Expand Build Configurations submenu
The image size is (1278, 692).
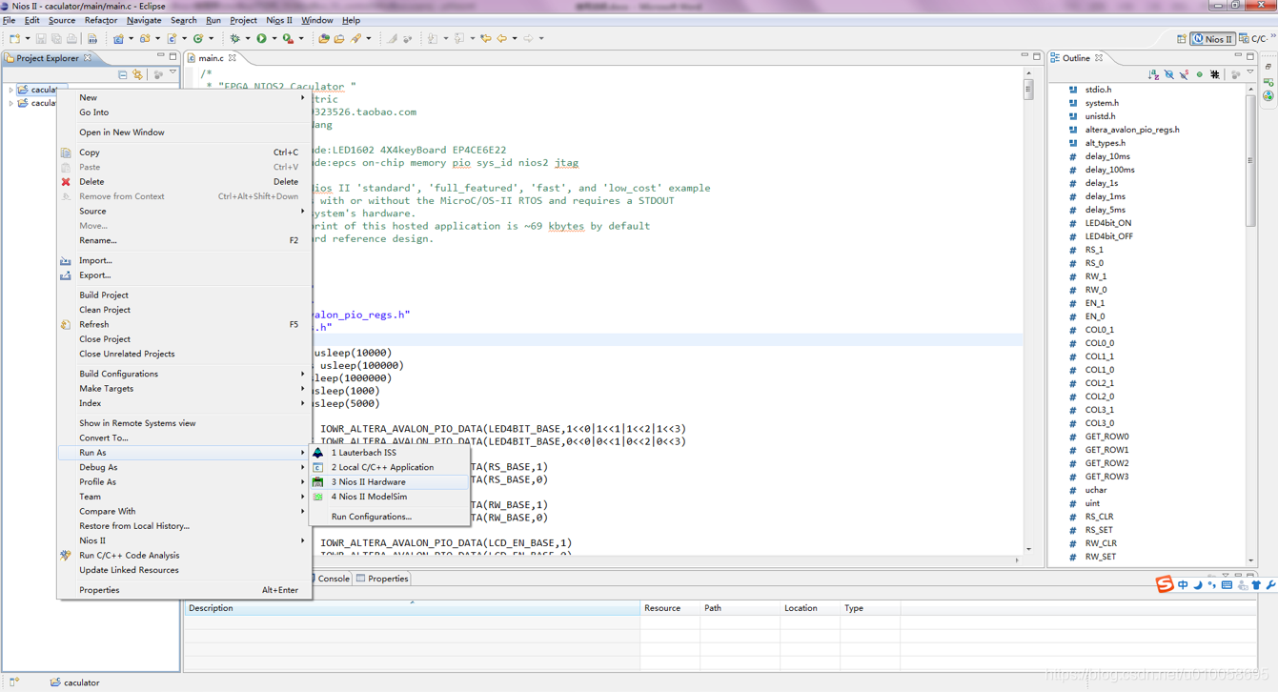click(x=185, y=374)
